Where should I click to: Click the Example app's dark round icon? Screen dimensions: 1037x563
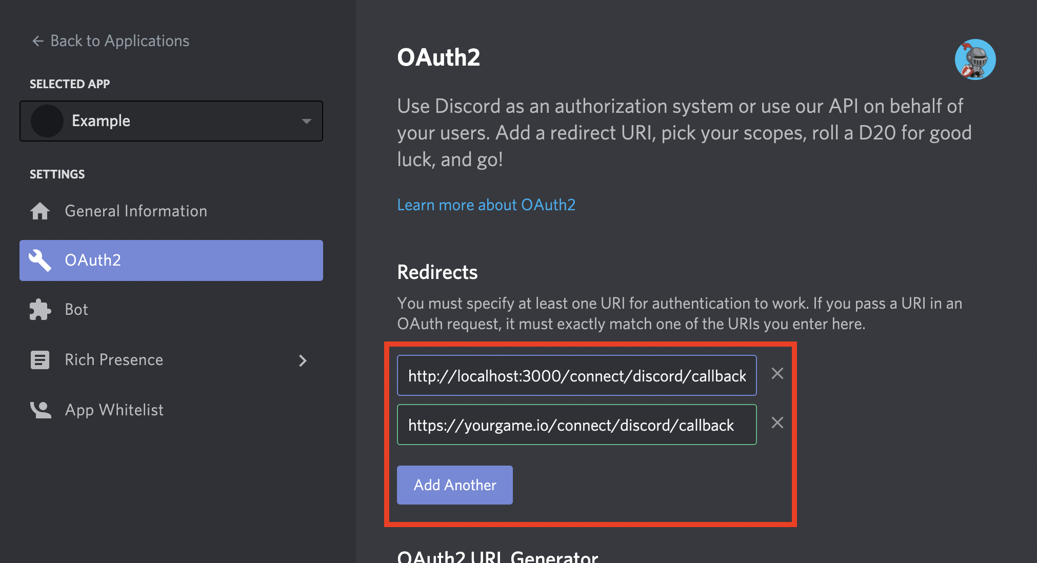point(47,121)
